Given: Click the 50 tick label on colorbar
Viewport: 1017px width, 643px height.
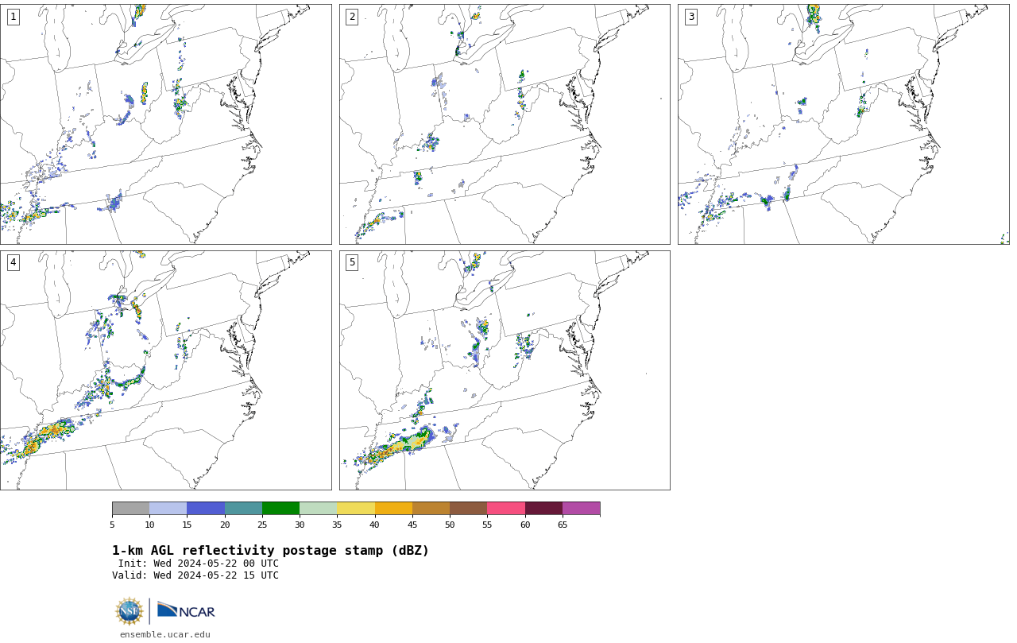Looking at the screenshot, I should (x=450, y=525).
